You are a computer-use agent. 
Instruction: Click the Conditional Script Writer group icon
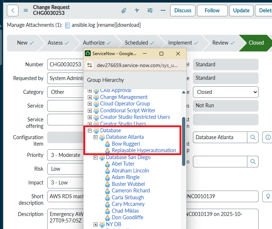(96, 111)
